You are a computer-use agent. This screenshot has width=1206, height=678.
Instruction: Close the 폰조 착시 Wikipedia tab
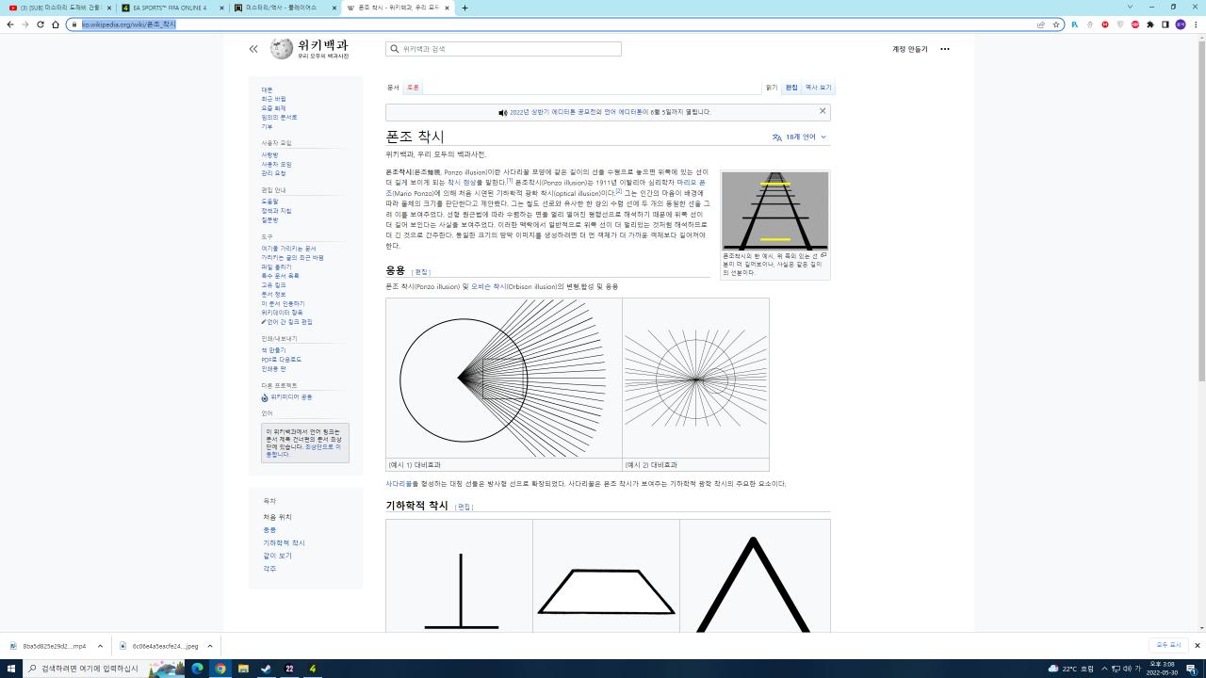pyautogui.click(x=448, y=8)
